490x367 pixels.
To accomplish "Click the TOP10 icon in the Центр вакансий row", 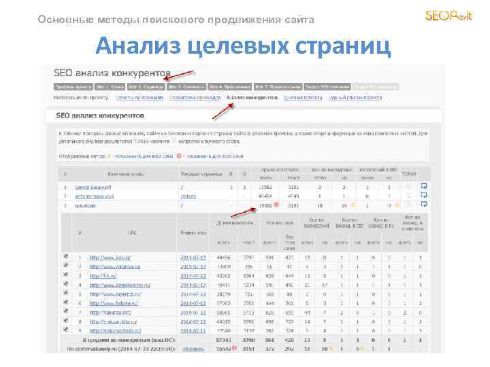I will click(x=408, y=187).
